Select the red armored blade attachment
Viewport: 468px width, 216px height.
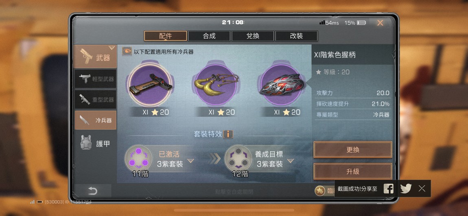280,85
